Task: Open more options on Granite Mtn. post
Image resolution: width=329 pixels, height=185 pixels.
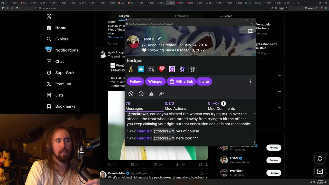Action: (206, 173)
